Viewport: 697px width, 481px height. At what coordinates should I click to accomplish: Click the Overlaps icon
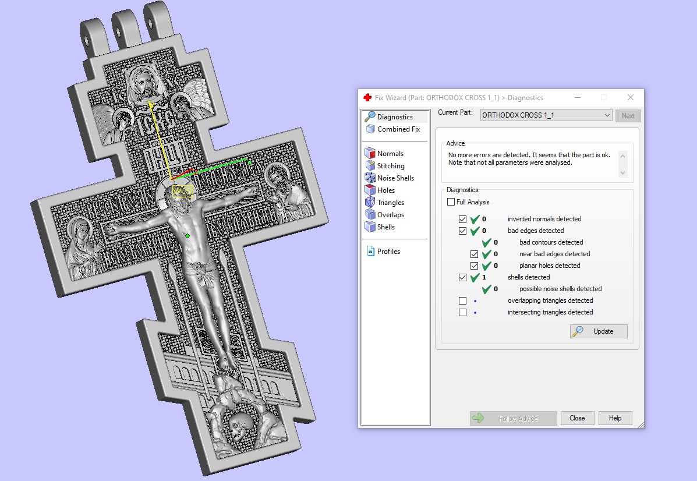370,214
